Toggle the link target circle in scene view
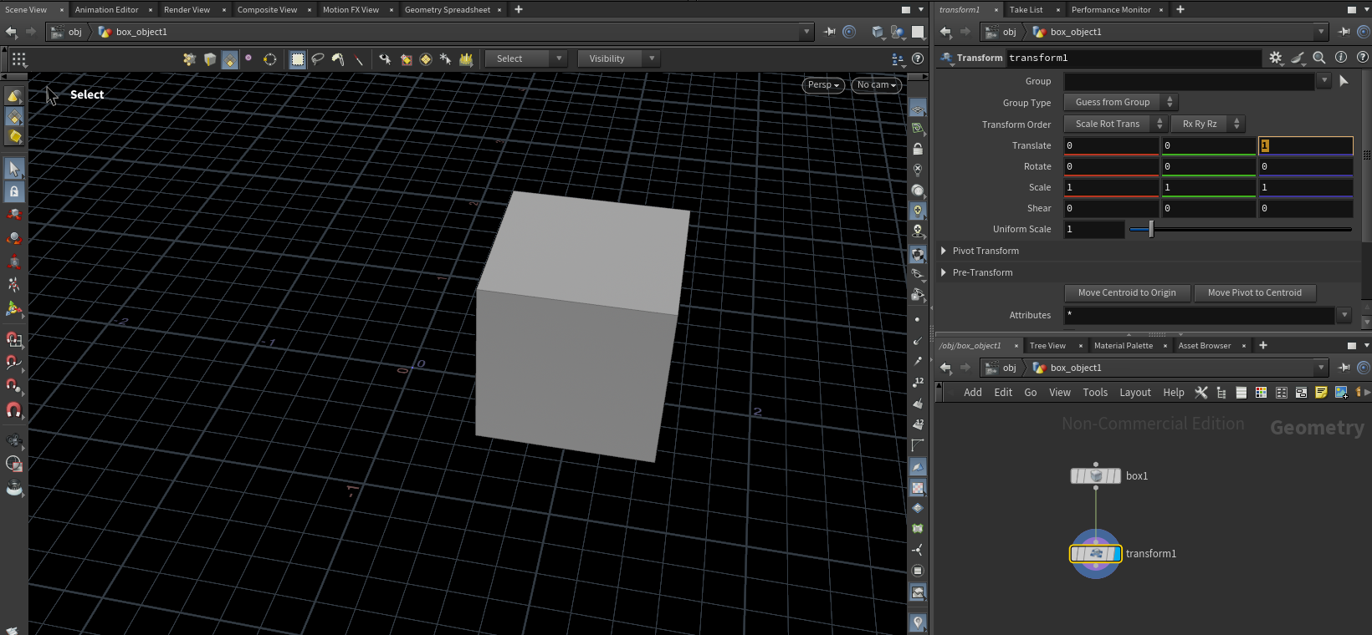 pos(849,32)
